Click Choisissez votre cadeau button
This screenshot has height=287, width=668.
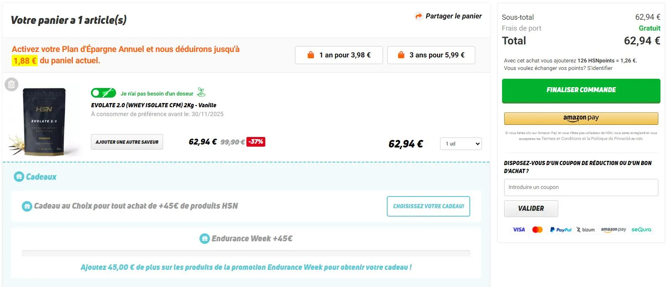(x=428, y=206)
